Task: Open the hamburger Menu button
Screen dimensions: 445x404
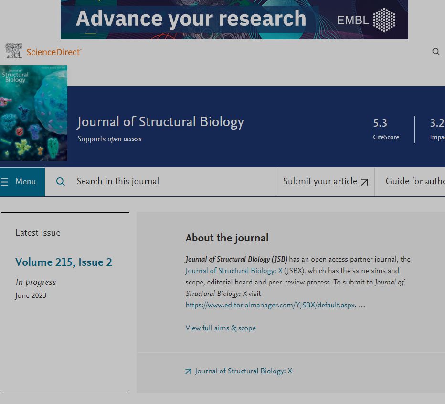Action: (22, 182)
